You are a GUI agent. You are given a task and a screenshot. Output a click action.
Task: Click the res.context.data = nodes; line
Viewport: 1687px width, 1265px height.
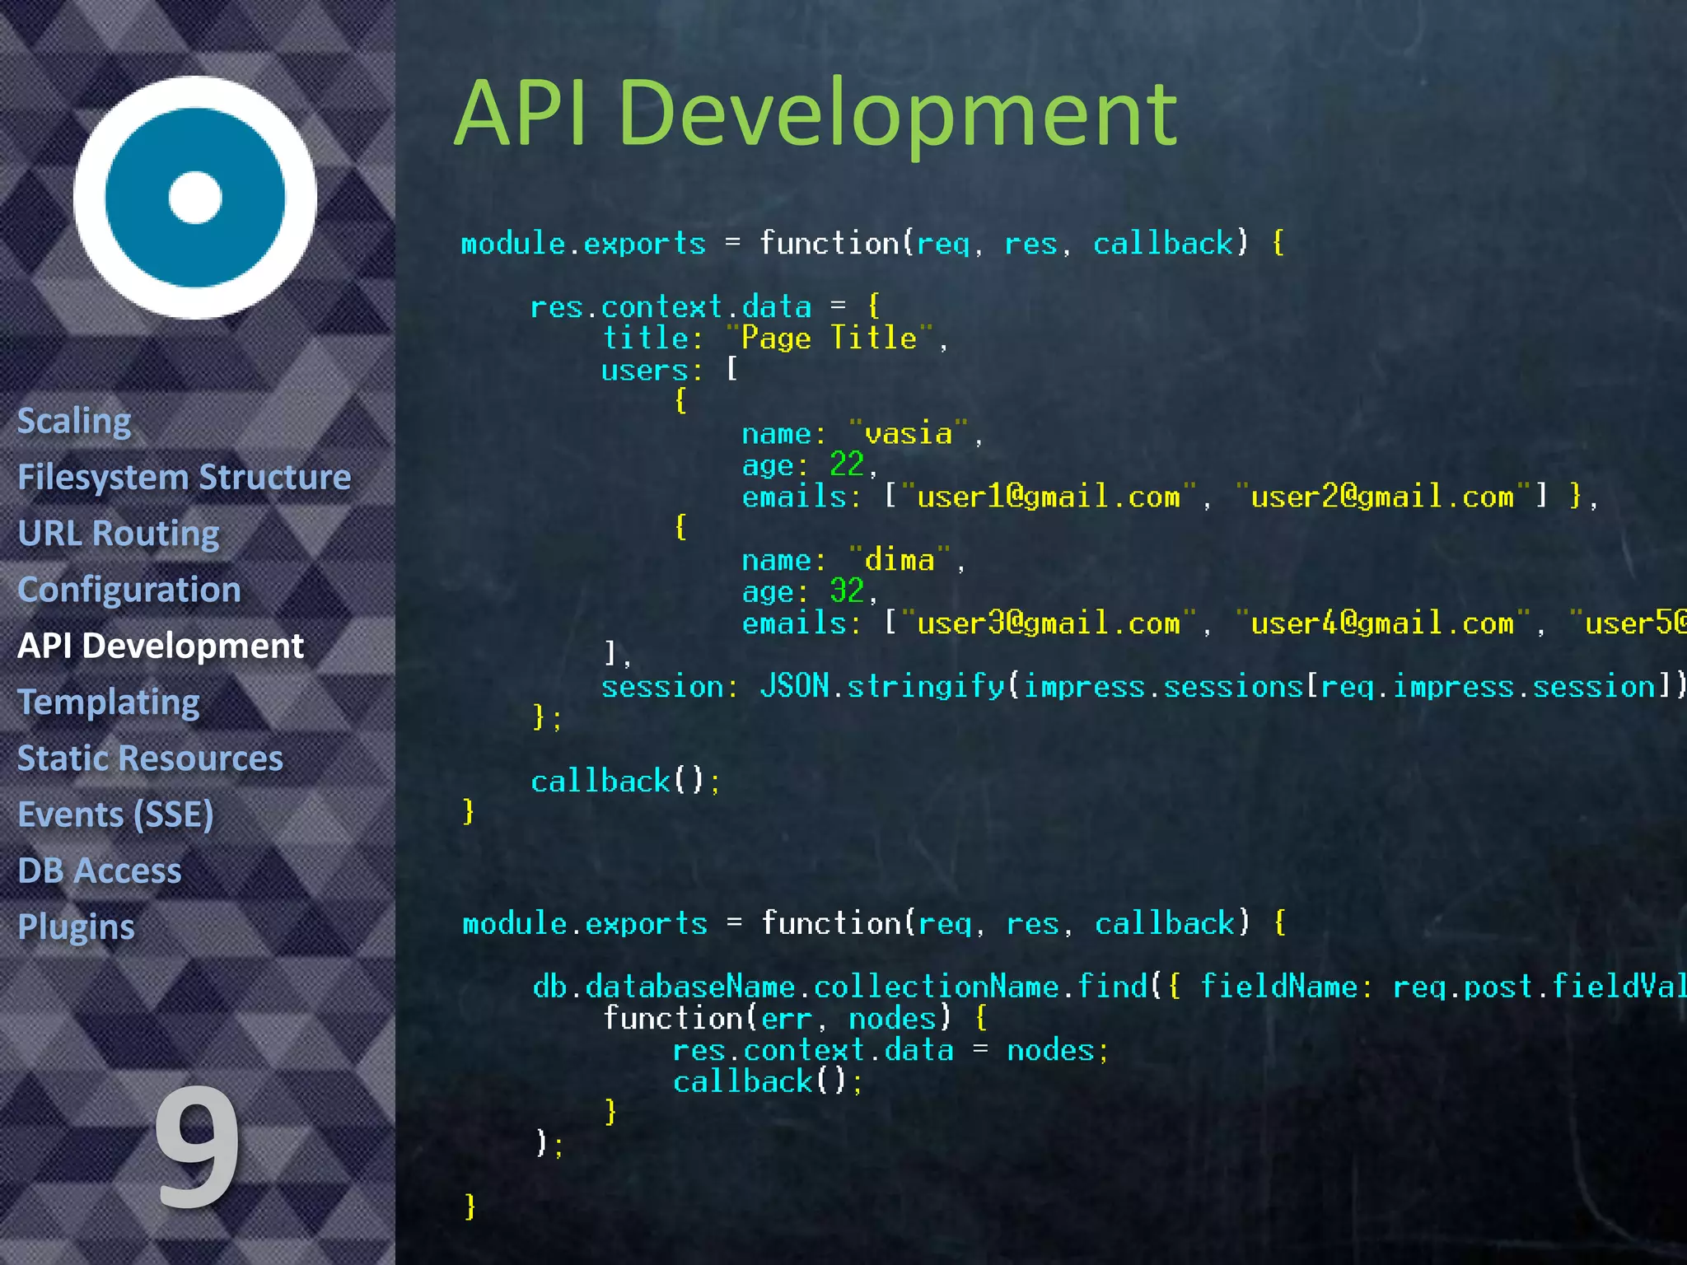tap(891, 1050)
